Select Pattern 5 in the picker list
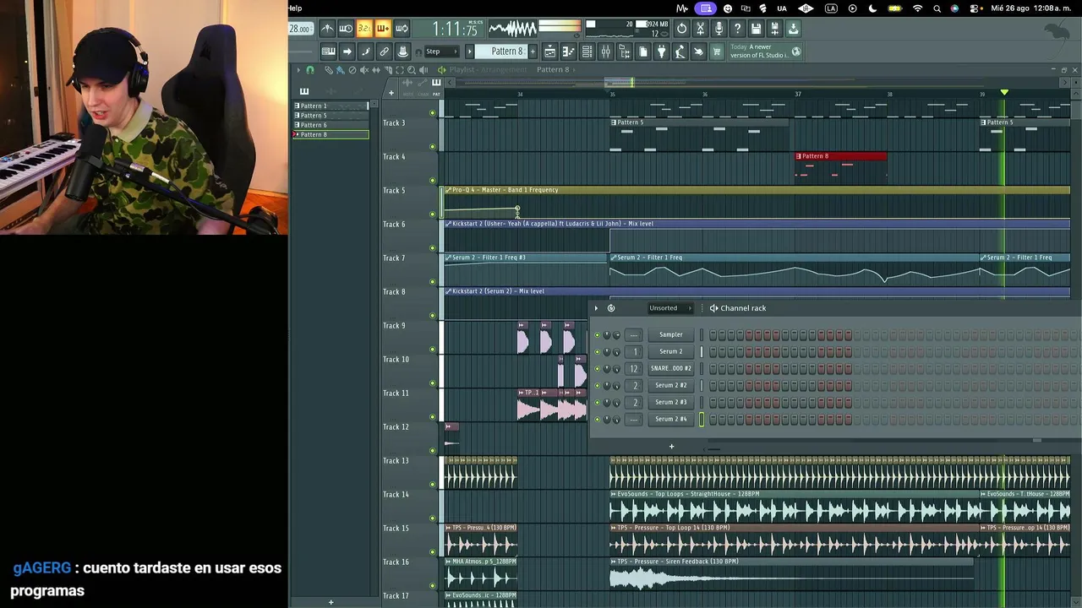 coord(331,116)
